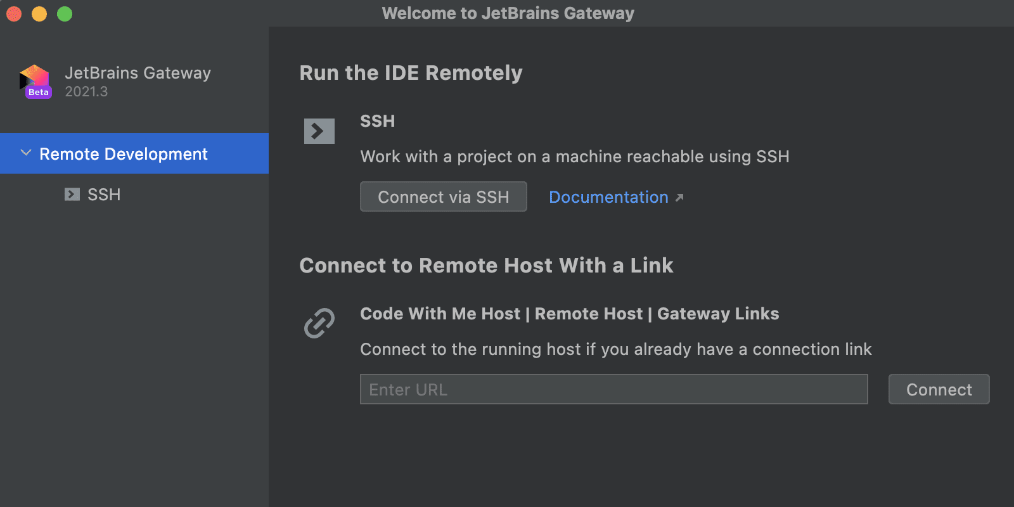Click the bold SSH section title
This screenshot has width=1014, height=507.
coord(378,121)
